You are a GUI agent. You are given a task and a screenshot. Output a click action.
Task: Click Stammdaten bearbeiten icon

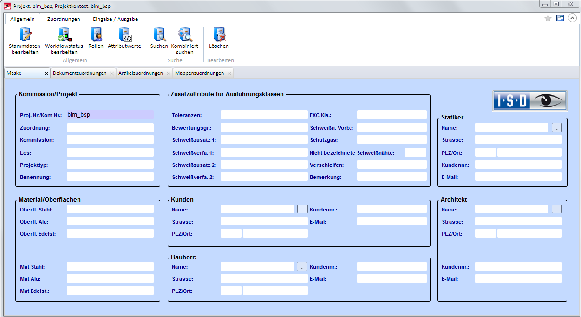point(24,35)
